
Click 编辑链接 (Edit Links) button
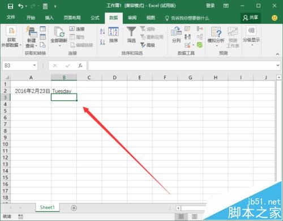click(82, 45)
